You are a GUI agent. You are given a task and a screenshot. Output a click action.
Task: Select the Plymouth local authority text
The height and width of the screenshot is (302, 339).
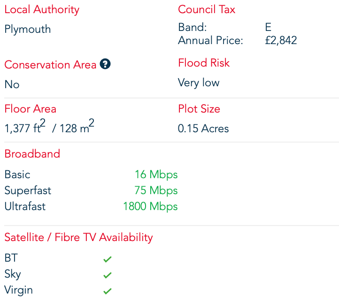28,29
